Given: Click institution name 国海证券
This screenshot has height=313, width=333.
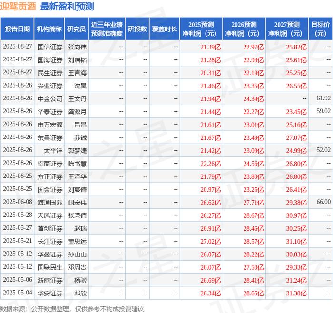Looking at the screenshot, I should coord(50,60).
